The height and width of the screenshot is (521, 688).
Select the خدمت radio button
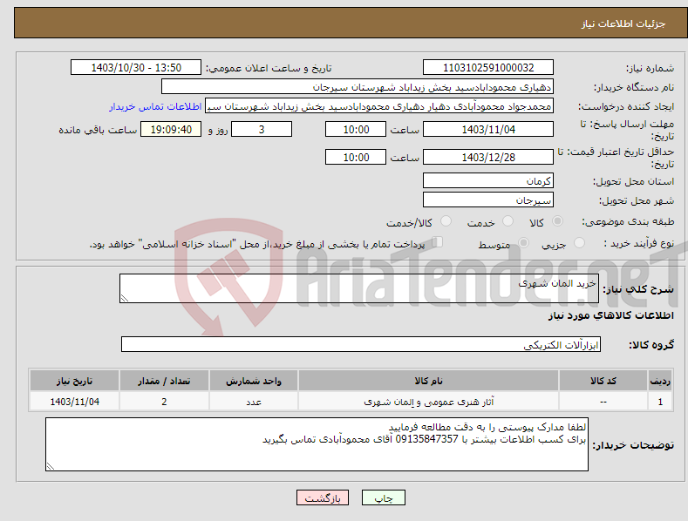(507, 221)
